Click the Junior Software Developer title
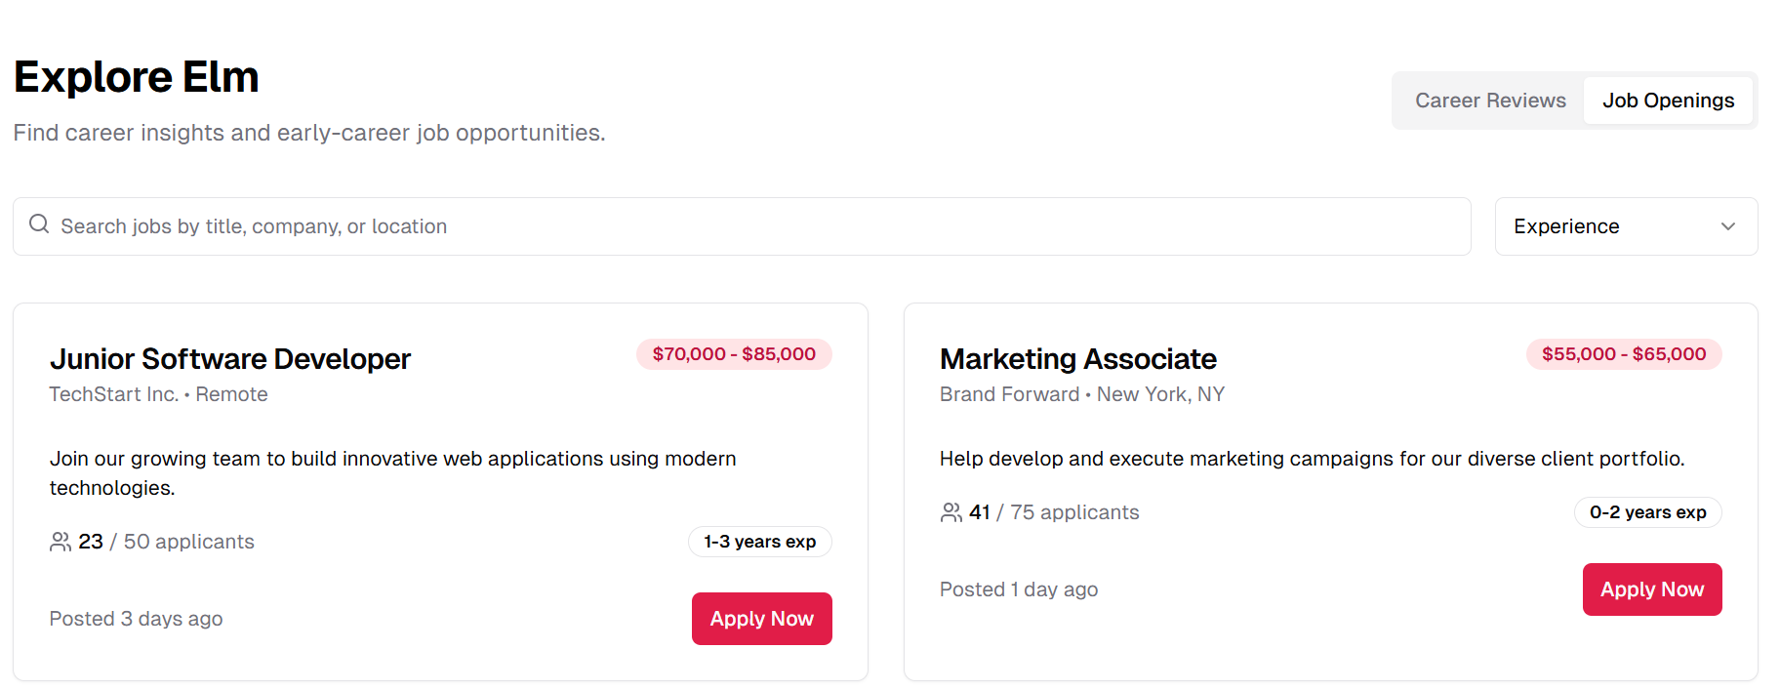This screenshot has height=690, width=1780. pos(230,359)
